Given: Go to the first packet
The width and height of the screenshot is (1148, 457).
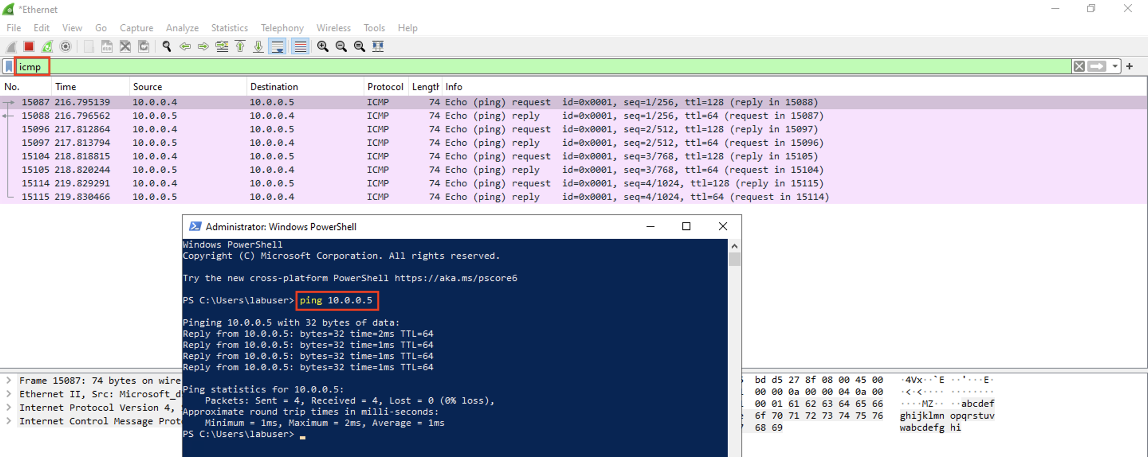Looking at the screenshot, I should (x=240, y=46).
